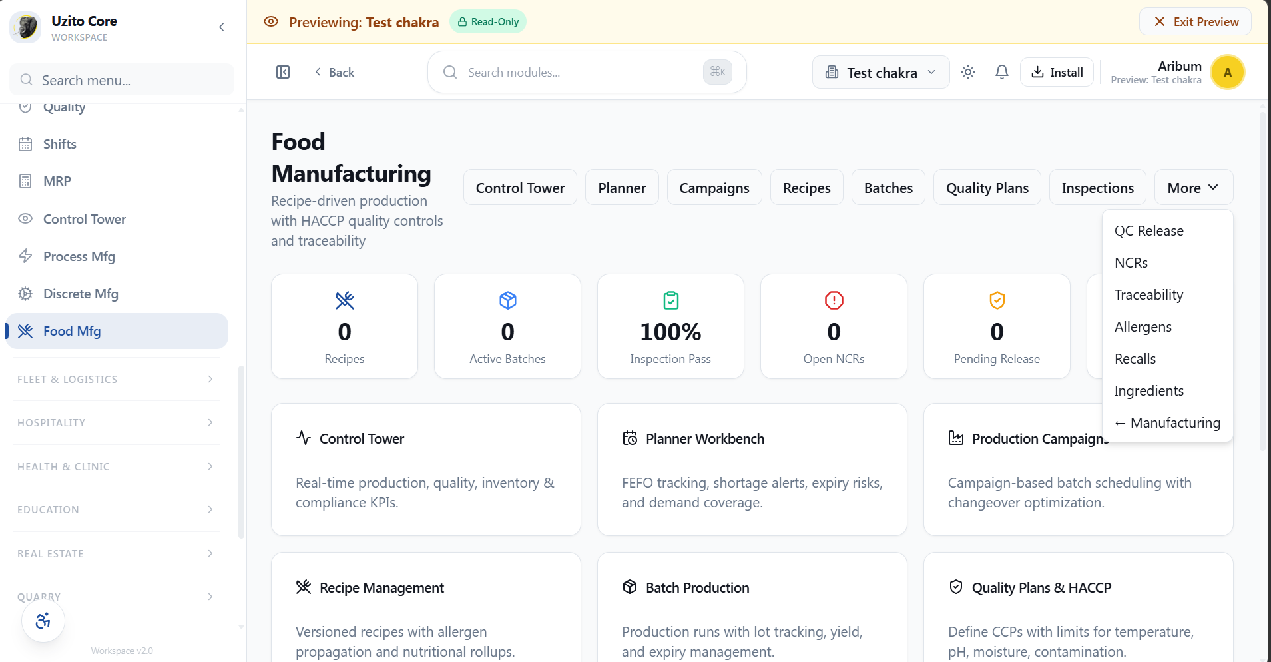Click the notifications bell icon
The height and width of the screenshot is (662, 1271).
pyautogui.click(x=1001, y=72)
